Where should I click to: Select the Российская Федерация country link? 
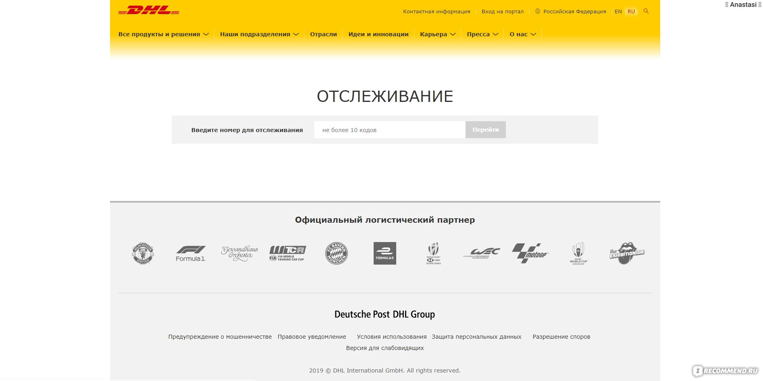[x=575, y=11]
